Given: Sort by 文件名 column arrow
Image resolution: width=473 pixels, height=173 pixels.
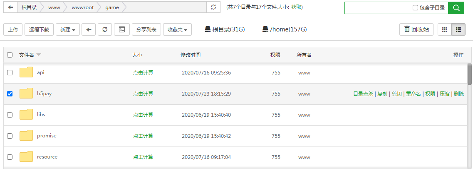Looking at the screenshot, I should (39, 55).
